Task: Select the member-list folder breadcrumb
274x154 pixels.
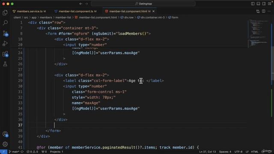Action: coord(63,18)
